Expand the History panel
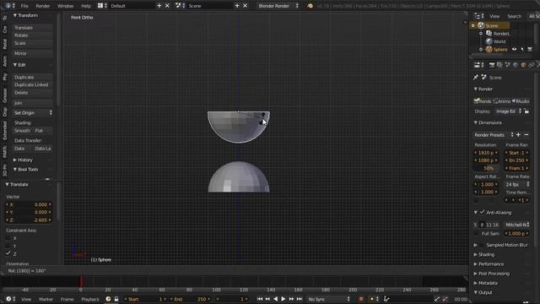Viewport: 540px width, 304px height. pyautogui.click(x=23, y=160)
